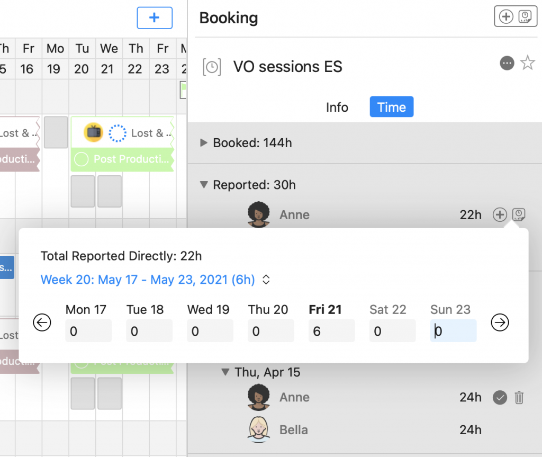
Task: Expand the Booked: 144h section
Action: 204,142
